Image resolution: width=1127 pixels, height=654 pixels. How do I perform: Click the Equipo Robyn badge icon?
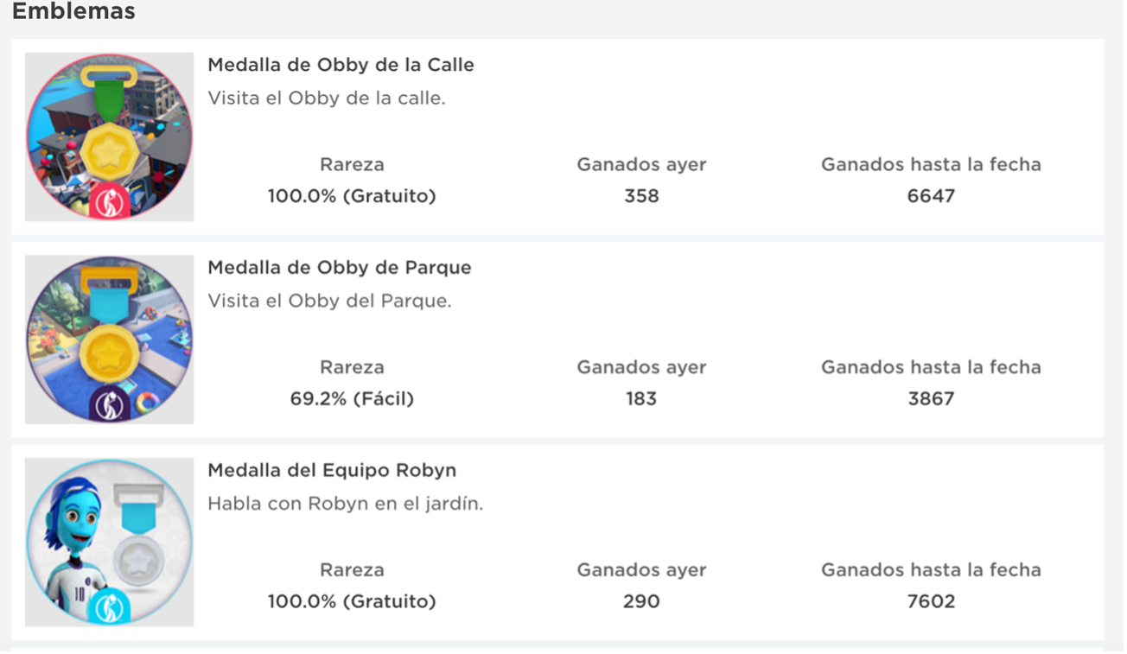109,543
